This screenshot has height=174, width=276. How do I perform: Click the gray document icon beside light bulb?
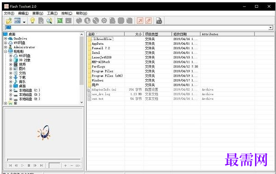click(x=41, y=21)
